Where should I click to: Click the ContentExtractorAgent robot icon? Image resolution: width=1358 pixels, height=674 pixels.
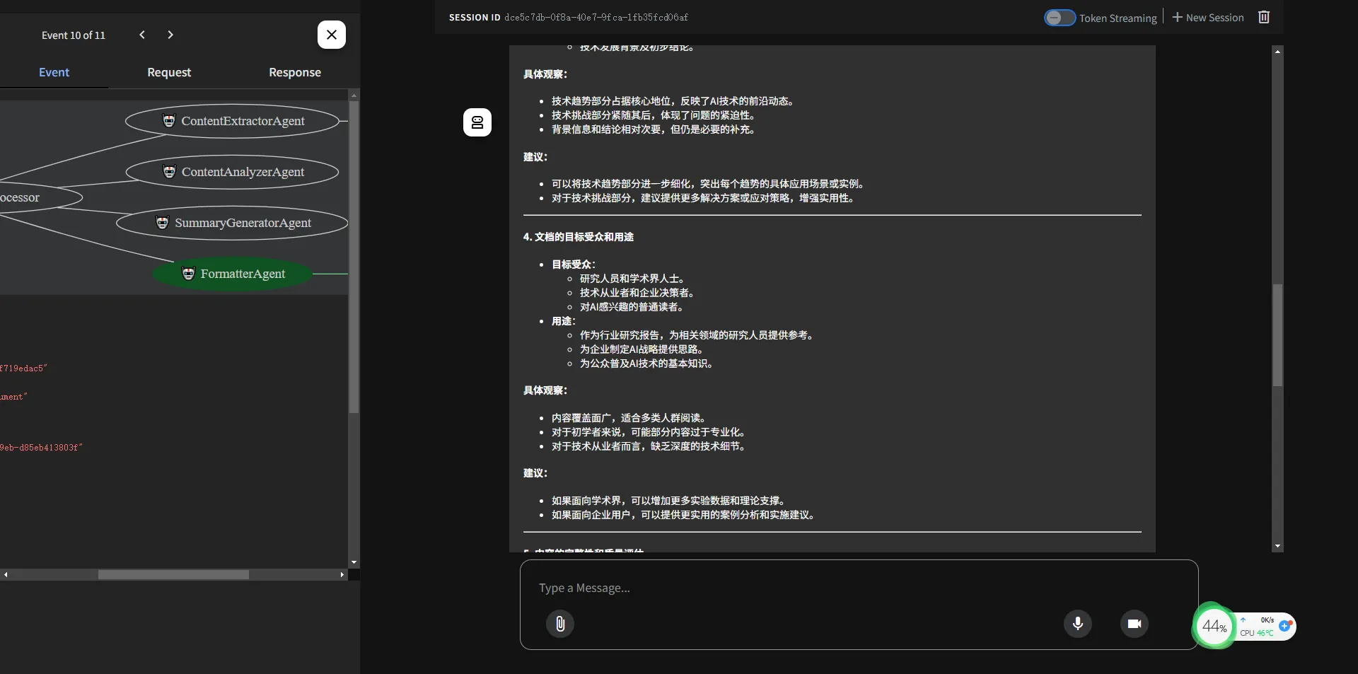coord(169,120)
